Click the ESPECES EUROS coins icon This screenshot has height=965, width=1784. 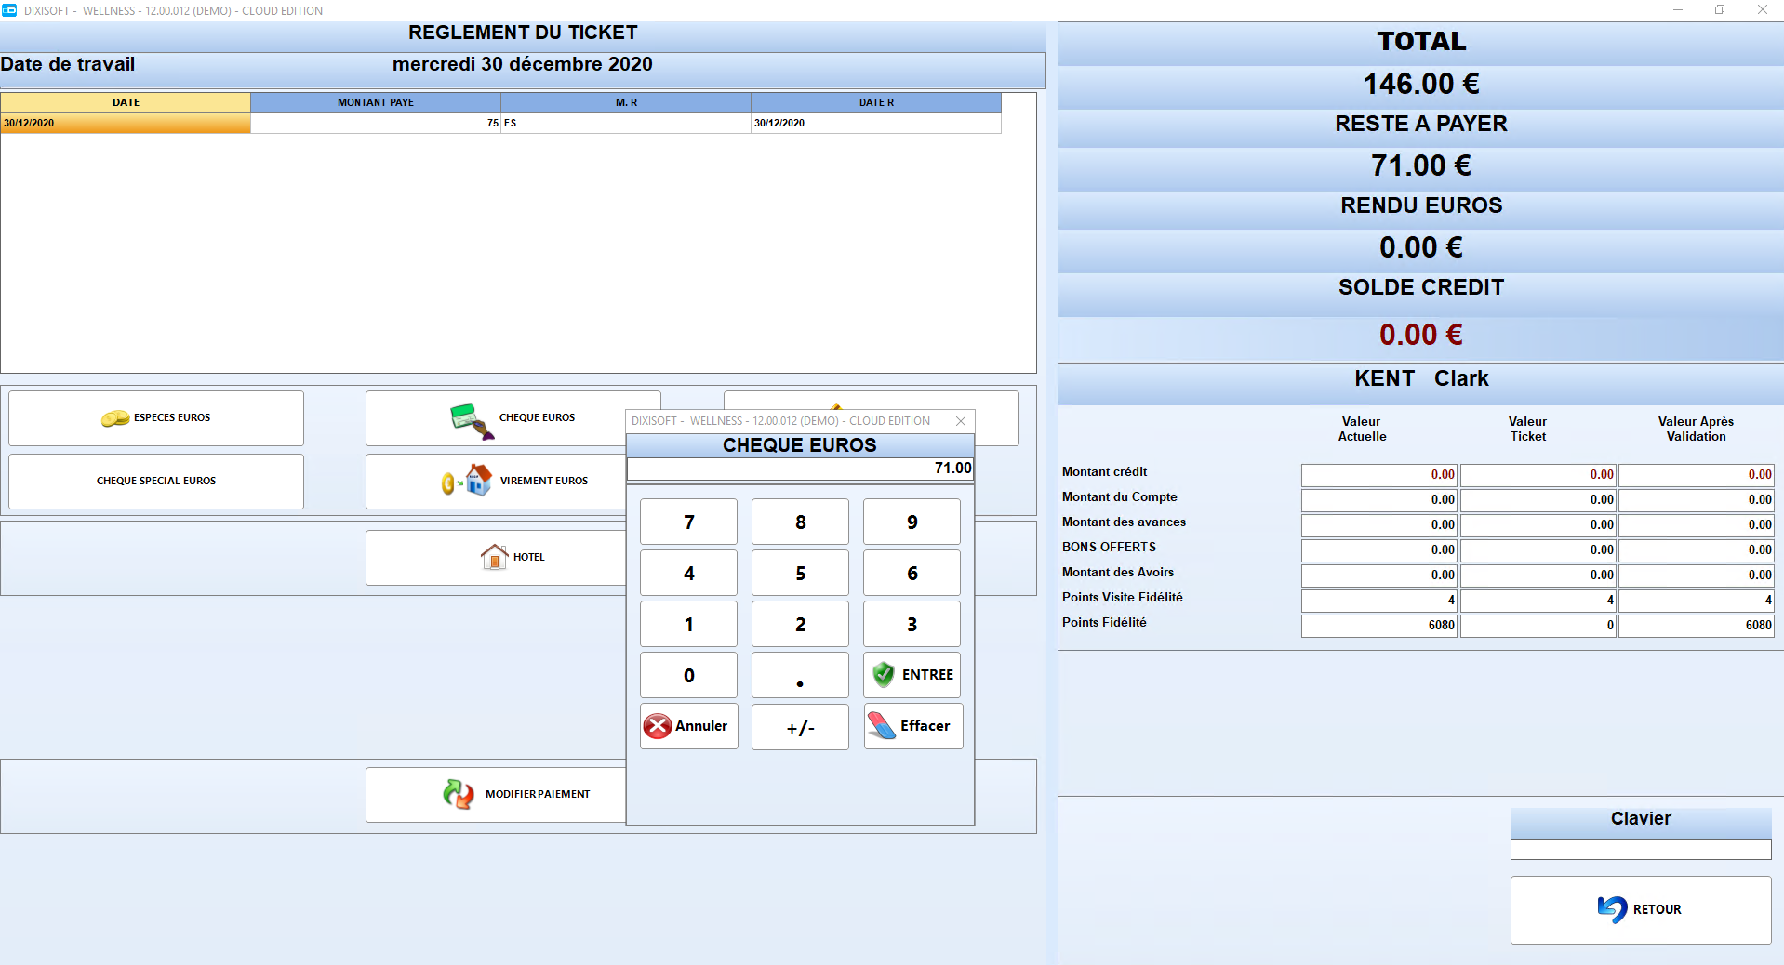[x=115, y=418]
